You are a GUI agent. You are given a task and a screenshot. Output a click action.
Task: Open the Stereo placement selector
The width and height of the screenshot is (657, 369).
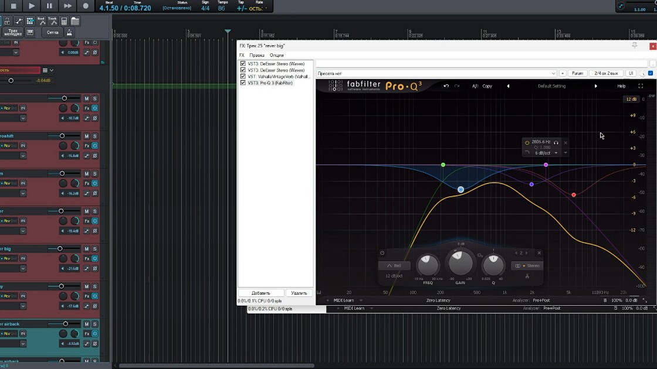click(x=527, y=266)
